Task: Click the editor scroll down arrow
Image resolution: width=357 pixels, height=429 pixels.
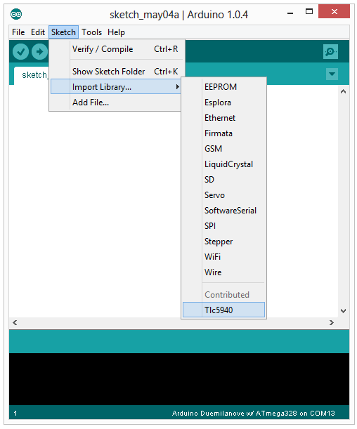Action: coord(344,311)
